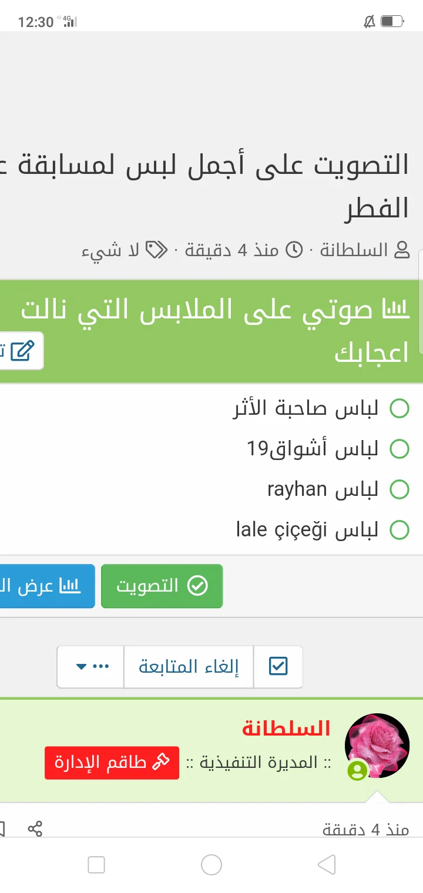Open the السلطانة username link in post
The image size is (423, 893).
pos(286,728)
